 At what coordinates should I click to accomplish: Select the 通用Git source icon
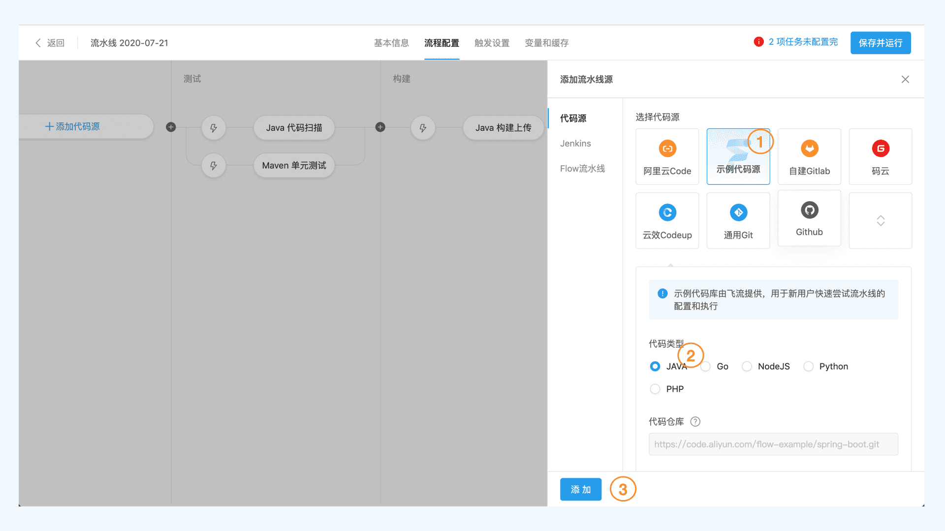click(738, 212)
